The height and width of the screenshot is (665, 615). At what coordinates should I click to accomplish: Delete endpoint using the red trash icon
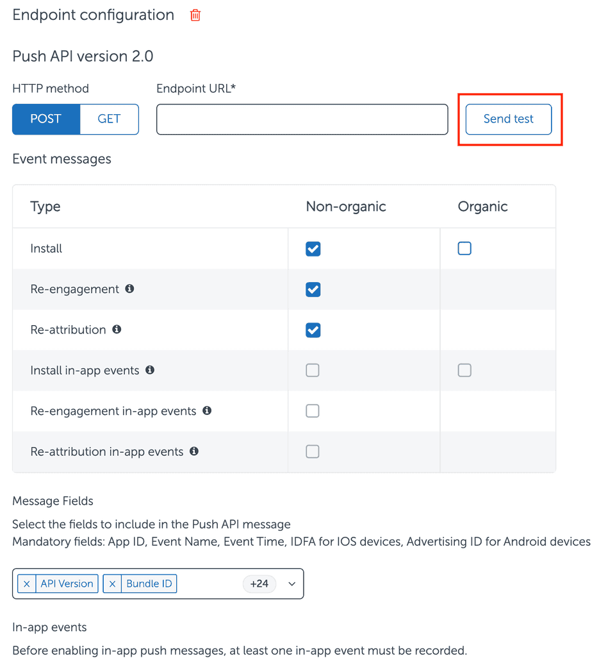[195, 15]
